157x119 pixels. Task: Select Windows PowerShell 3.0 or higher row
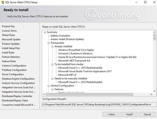coord(76,50)
